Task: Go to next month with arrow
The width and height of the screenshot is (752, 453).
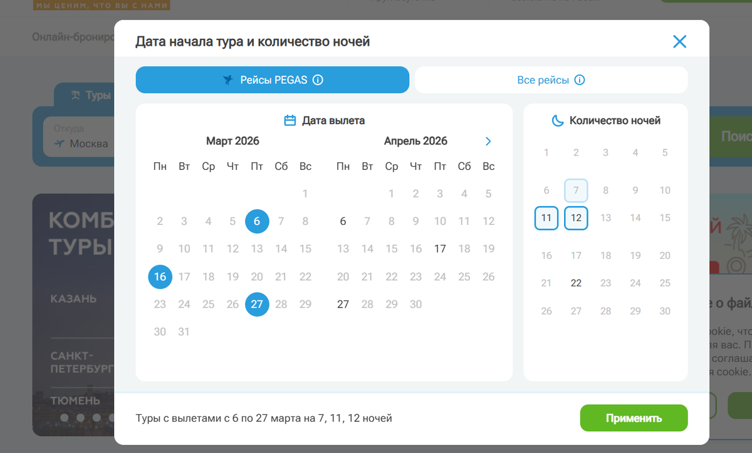Action: [488, 141]
